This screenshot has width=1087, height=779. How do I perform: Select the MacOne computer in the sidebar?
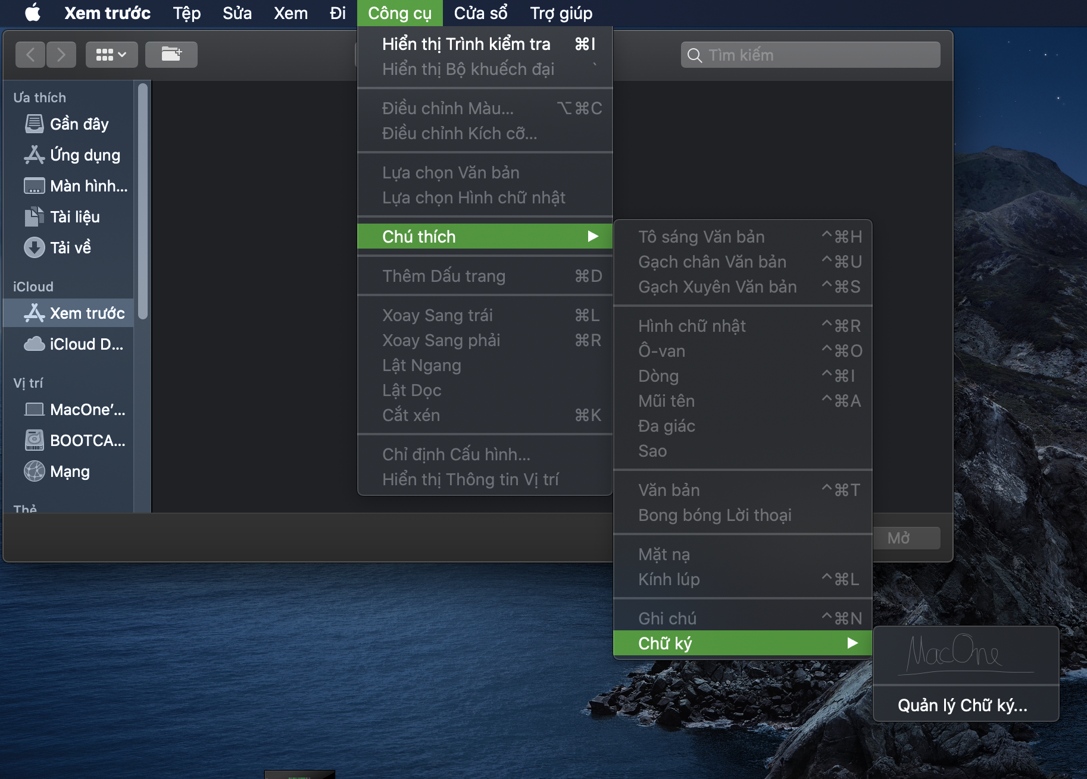tap(68, 410)
